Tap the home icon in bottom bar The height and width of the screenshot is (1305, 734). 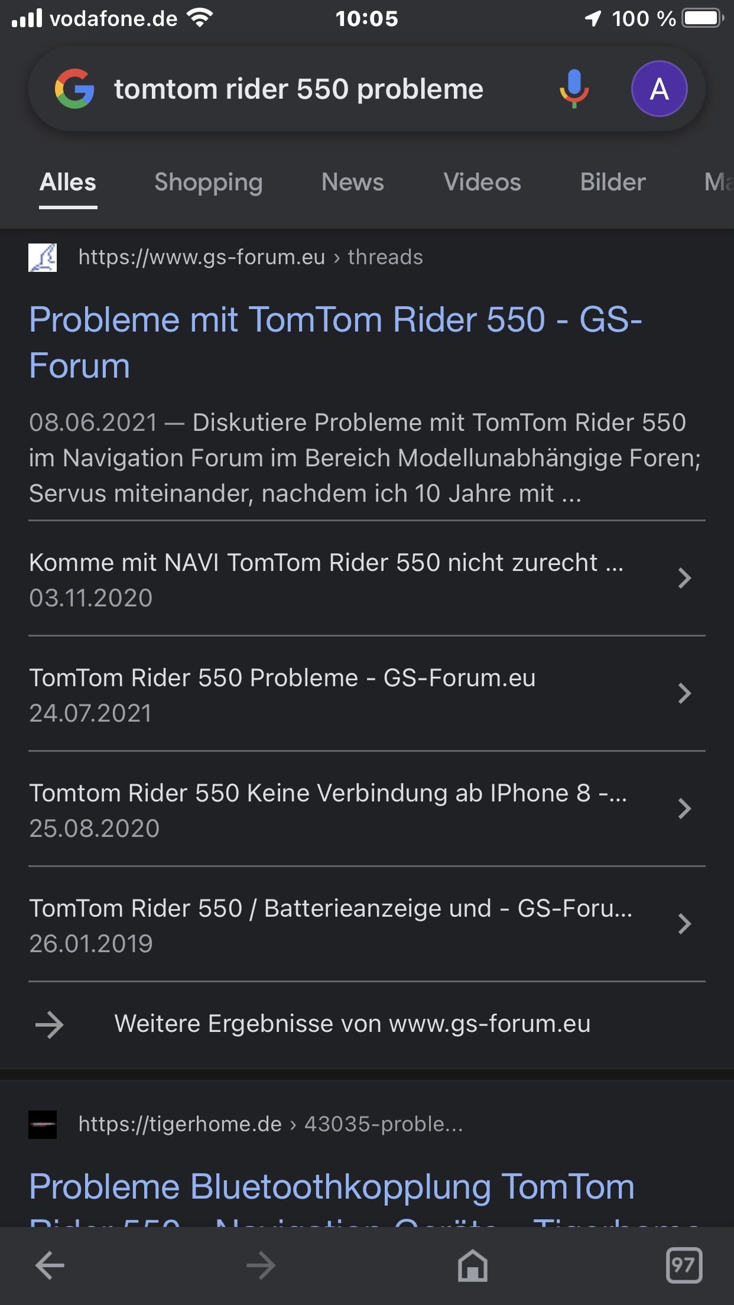pos(473,1265)
